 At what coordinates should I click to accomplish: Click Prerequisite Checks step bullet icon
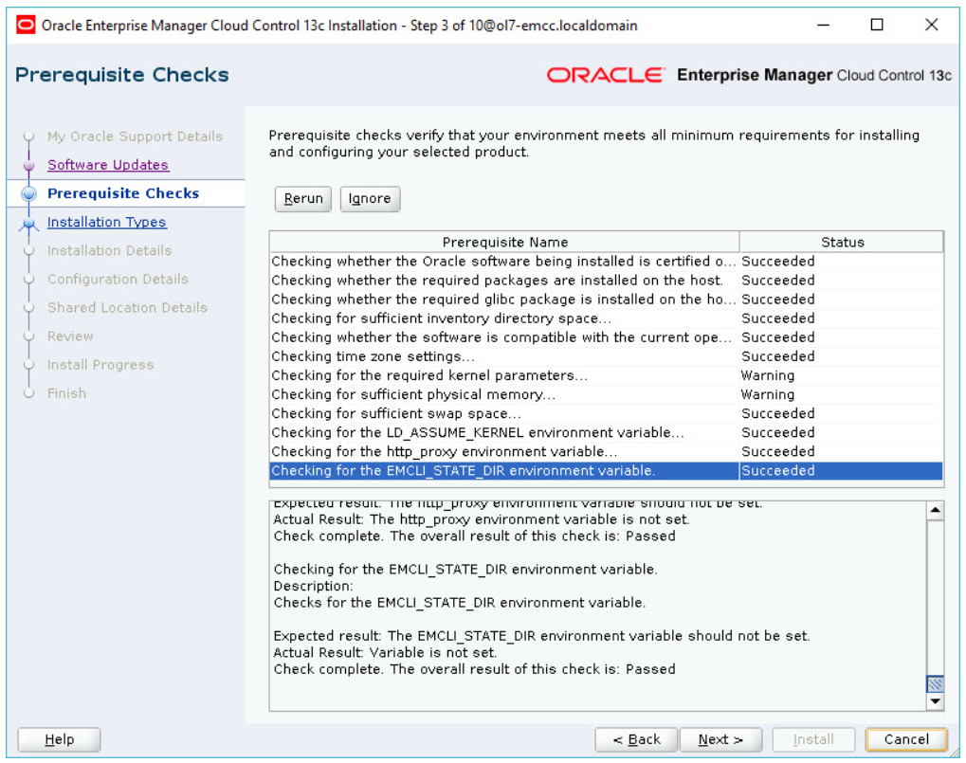point(28,193)
